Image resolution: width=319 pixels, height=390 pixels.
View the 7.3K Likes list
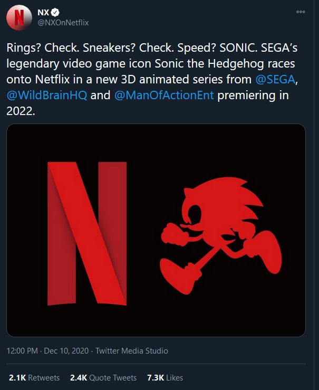[x=165, y=378]
